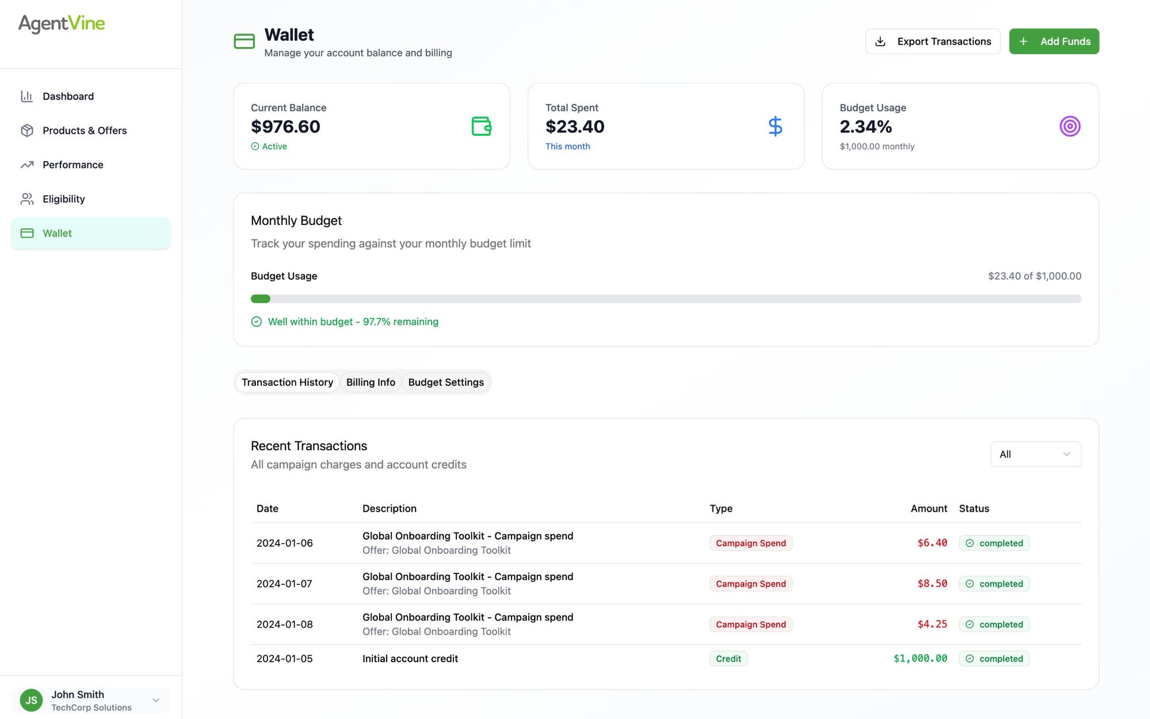Click the Budget Usage progress bar
This screenshot has width=1150, height=719.
(x=666, y=299)
